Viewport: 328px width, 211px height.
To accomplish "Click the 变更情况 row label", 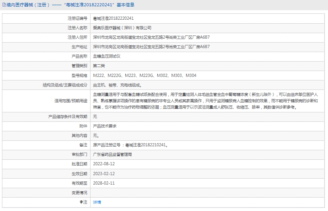I will (79, 192).
